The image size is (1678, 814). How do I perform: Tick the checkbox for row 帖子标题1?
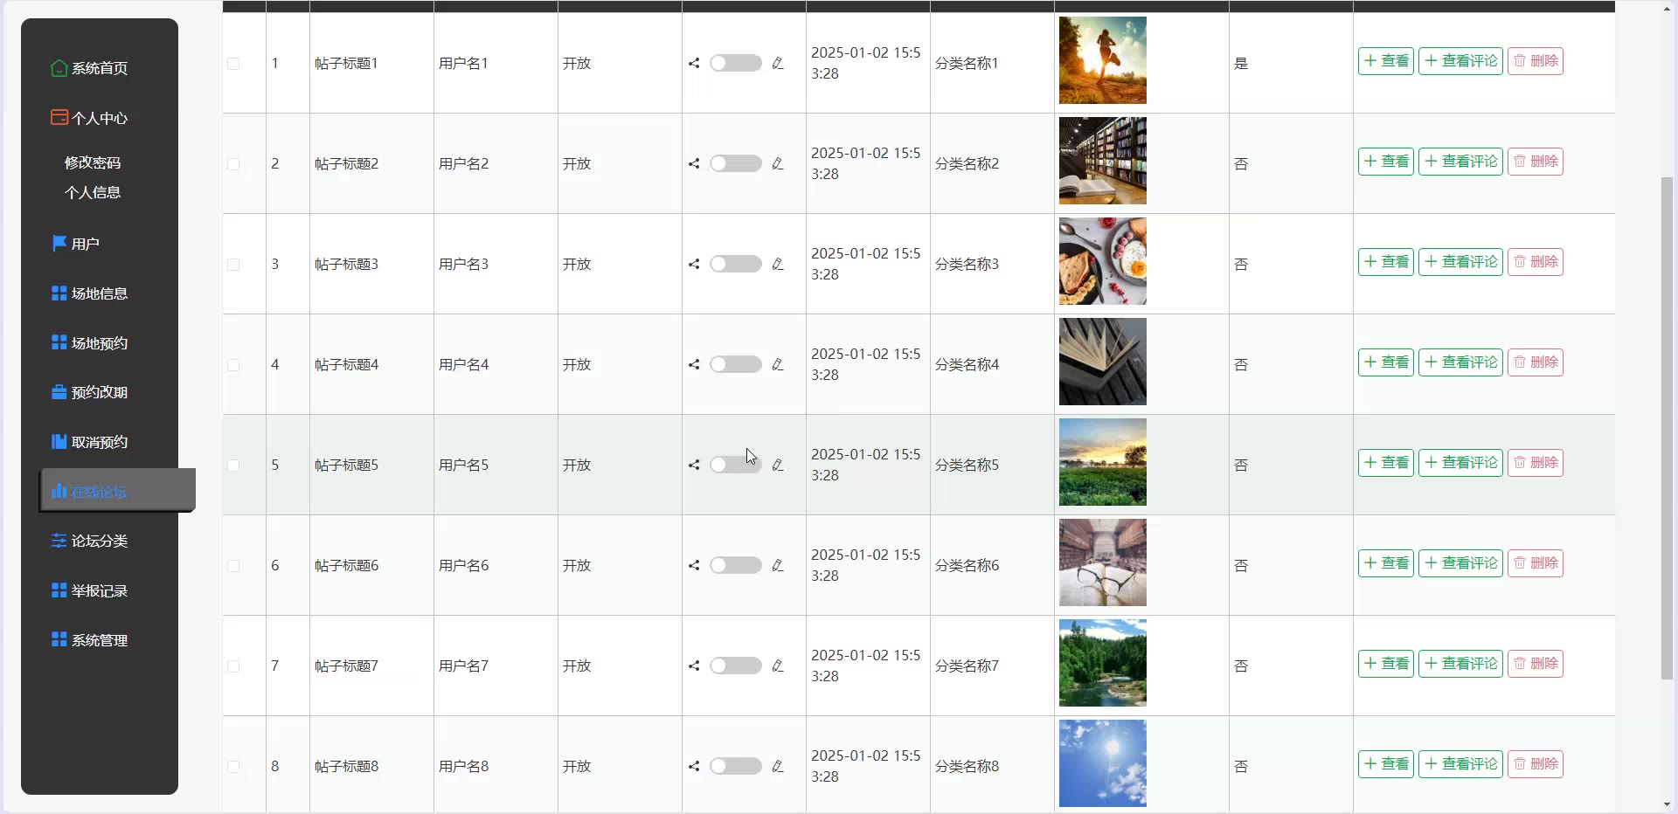pyautogui.click(x=233, y=64)
